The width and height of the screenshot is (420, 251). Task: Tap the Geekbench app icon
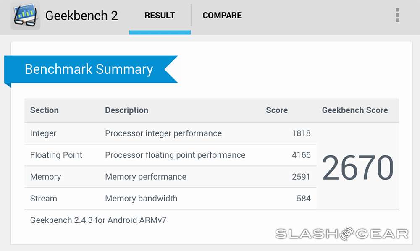[x=26, y=16]
